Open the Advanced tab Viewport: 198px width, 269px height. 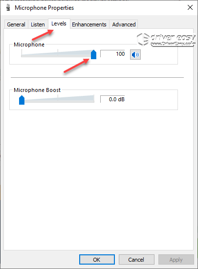click(124, 24)
